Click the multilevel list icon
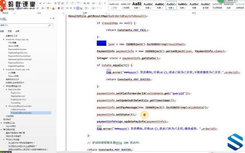 78,3
